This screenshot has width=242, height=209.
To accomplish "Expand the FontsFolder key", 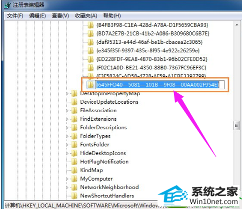I will coord(67,145).
